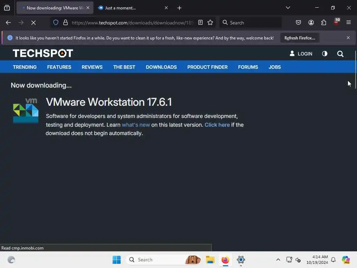Open THE BEST section
The image size is (357, 268).
pyautogui.click(x=124, y=67)
